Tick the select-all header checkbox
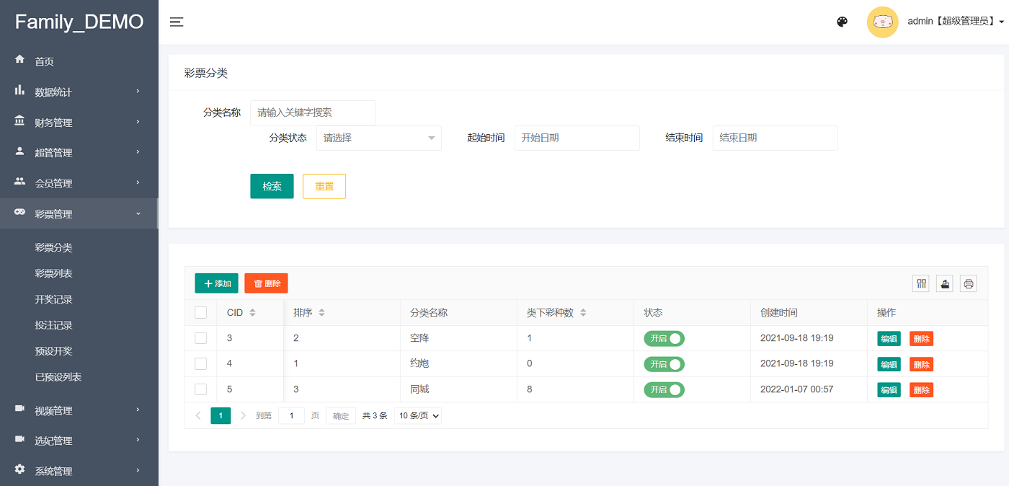The image size is (1009, 486). click(x=201, y=312)
